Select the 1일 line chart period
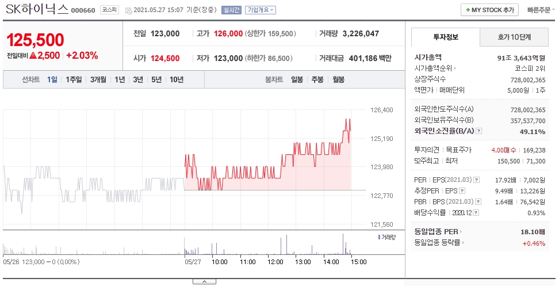Screen dimensions: 559x286 [x=52, y=79]
